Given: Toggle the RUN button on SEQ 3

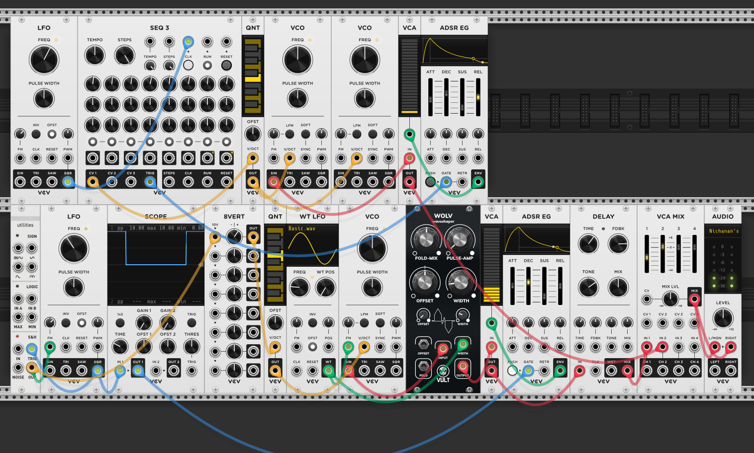Looking at the screenshot, I should tap(207, 65).
